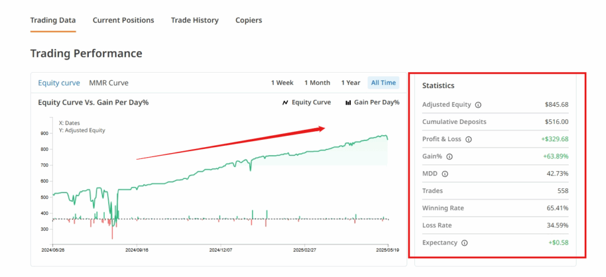The width and height of the screenshot is (606, 277).
Task: Click info icon beside Profit & Loss
Action: pos(469,139)
